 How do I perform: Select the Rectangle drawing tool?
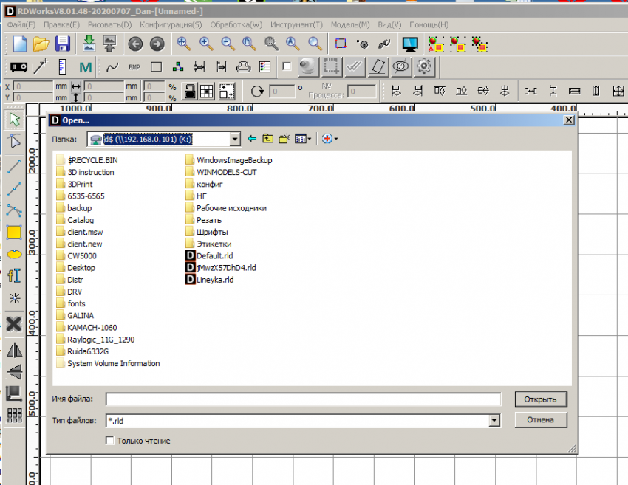13,232
